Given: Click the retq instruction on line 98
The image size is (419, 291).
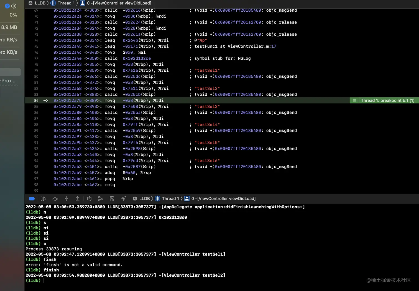Looking at the screenshot, I should pyautogui.click(x=110, y=185).
